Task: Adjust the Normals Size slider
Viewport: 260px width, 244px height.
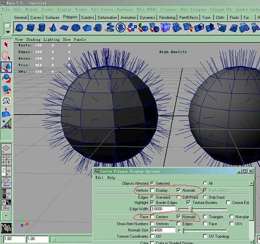Action: point(183,230)
